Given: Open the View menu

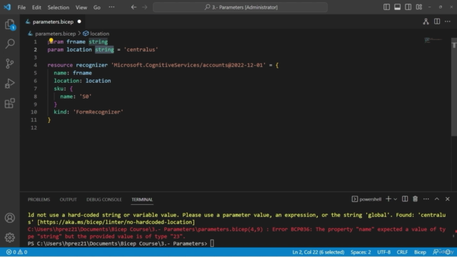Looking at the screenshot, I should point(81,7).
